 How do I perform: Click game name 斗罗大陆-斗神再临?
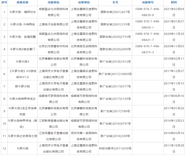(22, 24)
